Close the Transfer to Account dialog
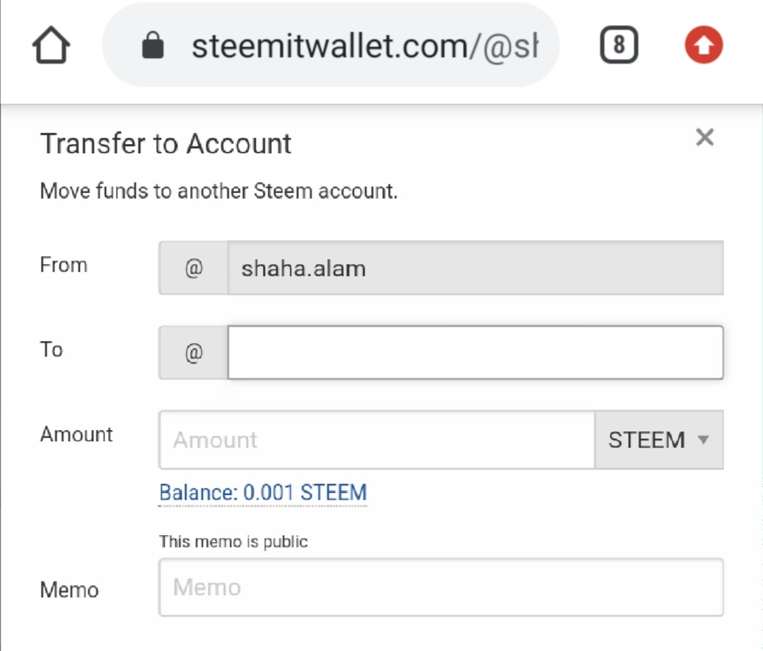This screenshot has width=763, height=651. pos(704,137)
